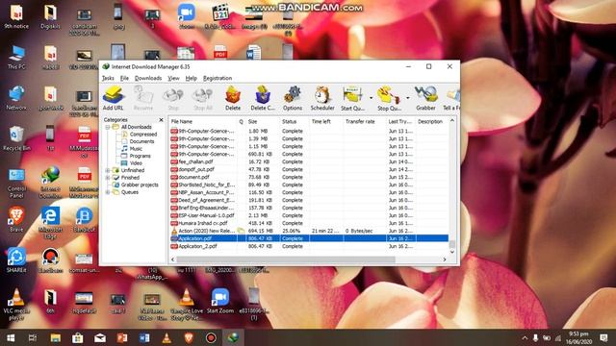Select the Humaira Irshad cv.pdf row

[309, 223]
